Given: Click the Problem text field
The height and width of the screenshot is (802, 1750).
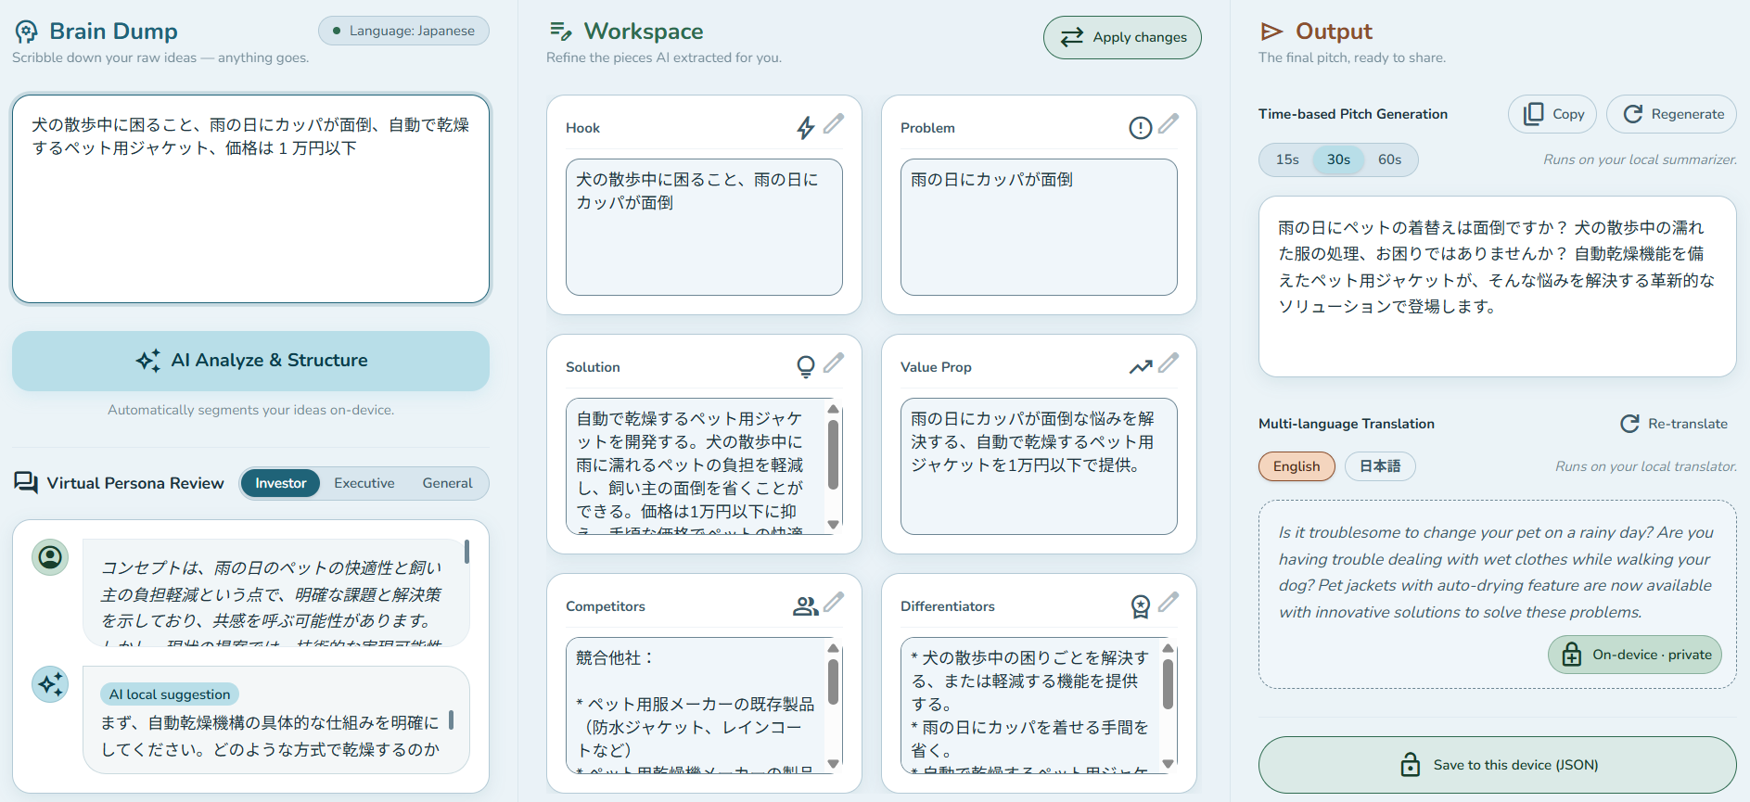Looking at the screenshot, I should [1039, 227].
